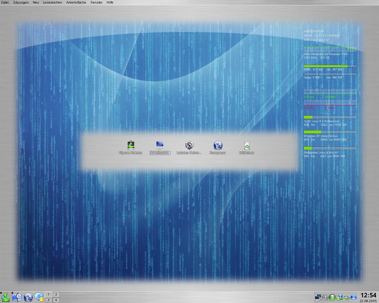Open the music note tray icon
Viewport: 379px width, 303px height.
click(346, 297)
